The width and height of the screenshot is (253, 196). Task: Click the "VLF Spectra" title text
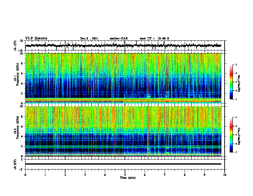pos(36,38)
